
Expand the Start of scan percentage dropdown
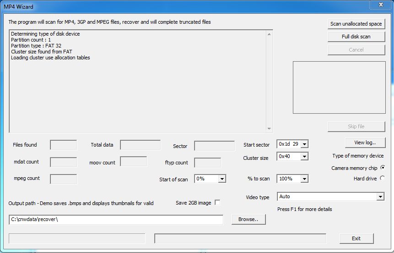222,179
